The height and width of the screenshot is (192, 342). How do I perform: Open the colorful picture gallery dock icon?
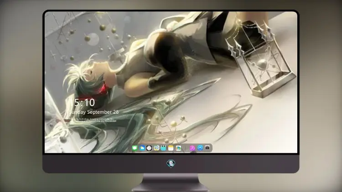(178, 148)
